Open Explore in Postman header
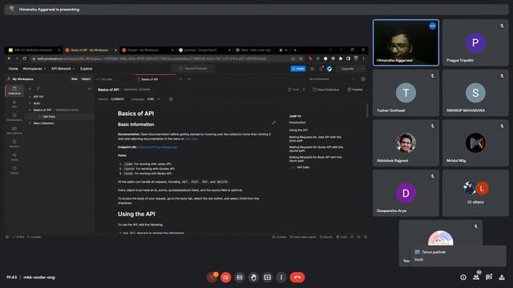The width and height of the screenshot is (513, 288). (86, 69)
